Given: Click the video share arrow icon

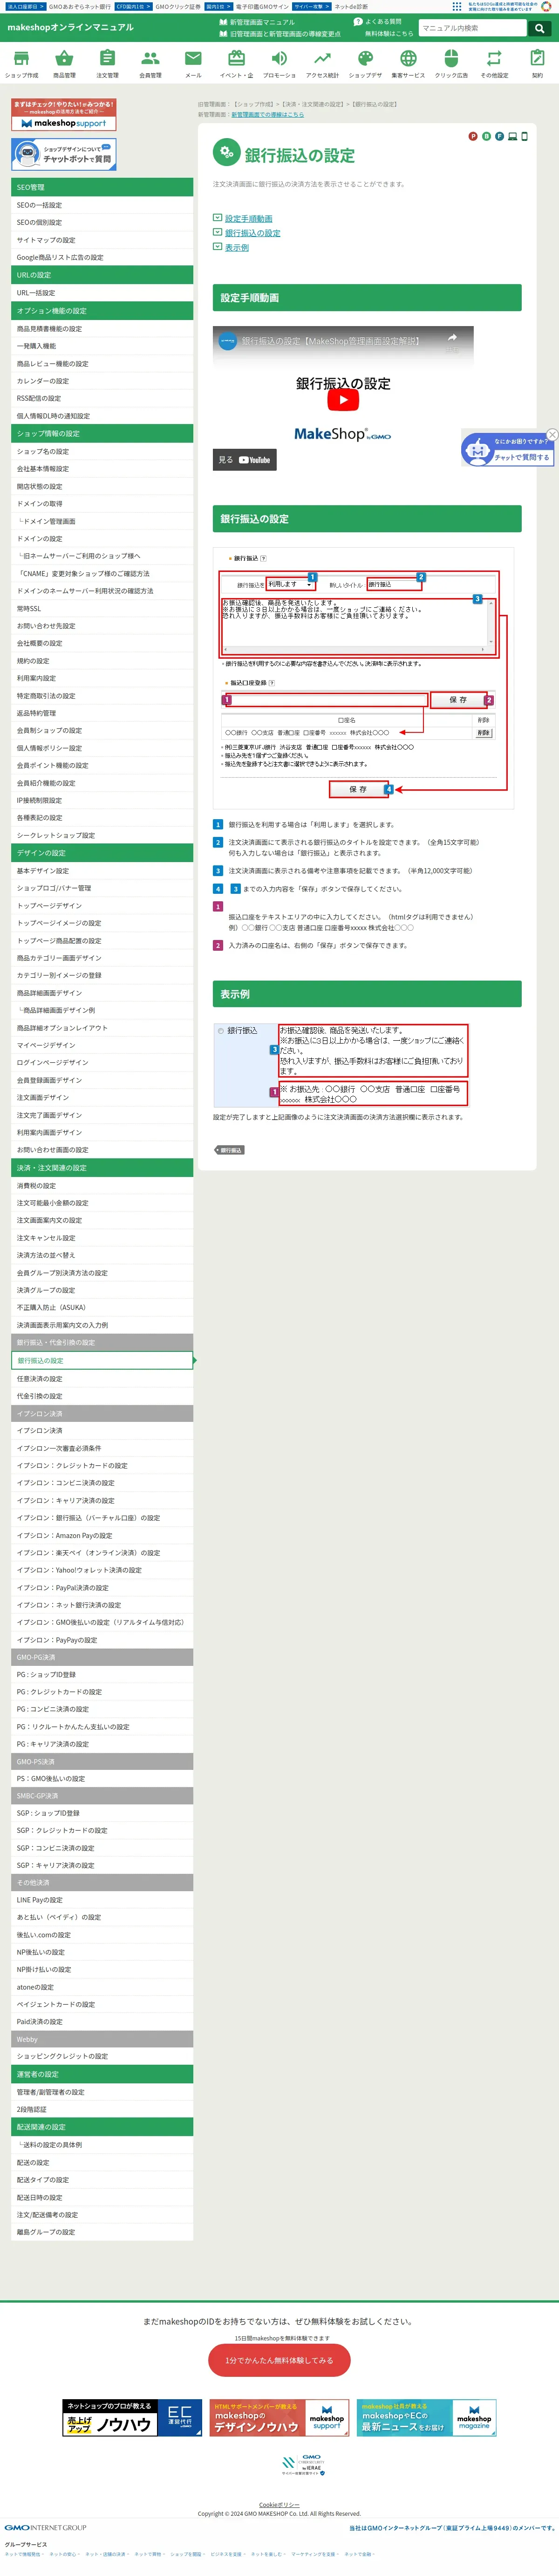Looking at the screenshot, I should (452, 338).
